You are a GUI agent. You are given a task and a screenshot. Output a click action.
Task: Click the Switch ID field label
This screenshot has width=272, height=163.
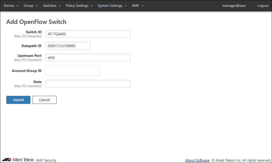click(33, 32)
